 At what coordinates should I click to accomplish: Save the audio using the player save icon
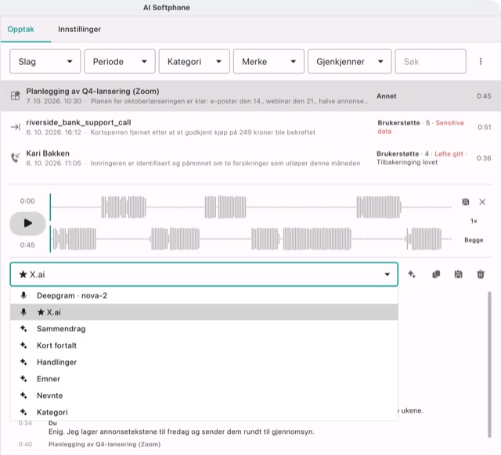(466, 202)
